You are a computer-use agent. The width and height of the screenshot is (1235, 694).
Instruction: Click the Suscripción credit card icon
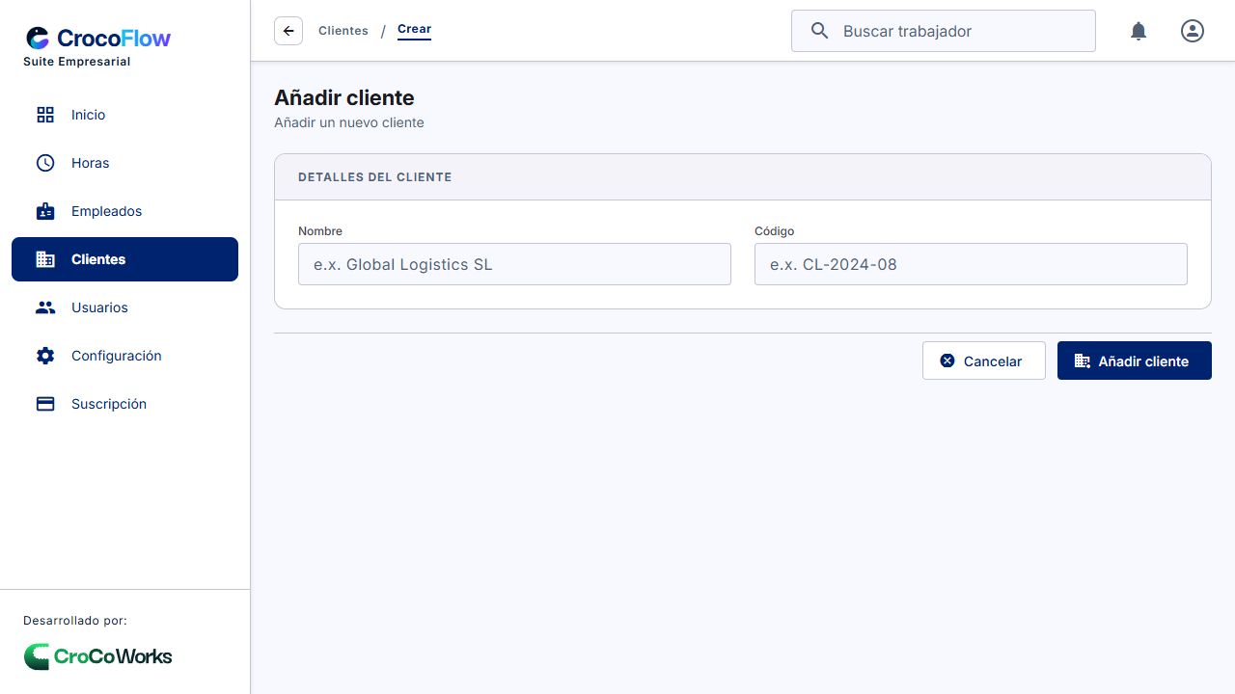(x=45, y=404)
